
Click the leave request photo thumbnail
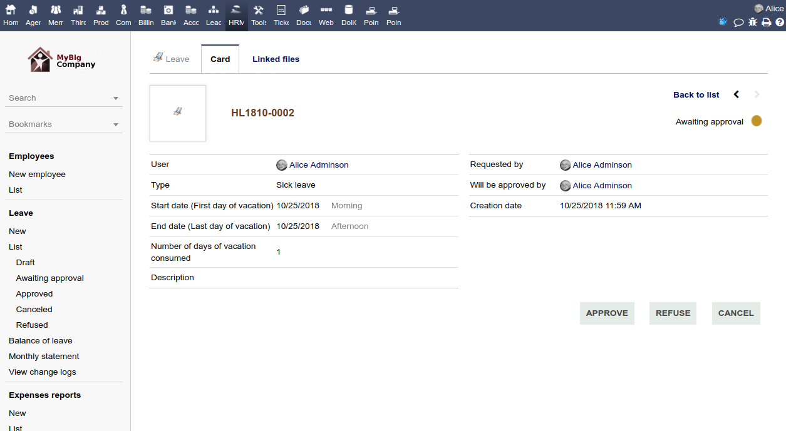[178, 113]
